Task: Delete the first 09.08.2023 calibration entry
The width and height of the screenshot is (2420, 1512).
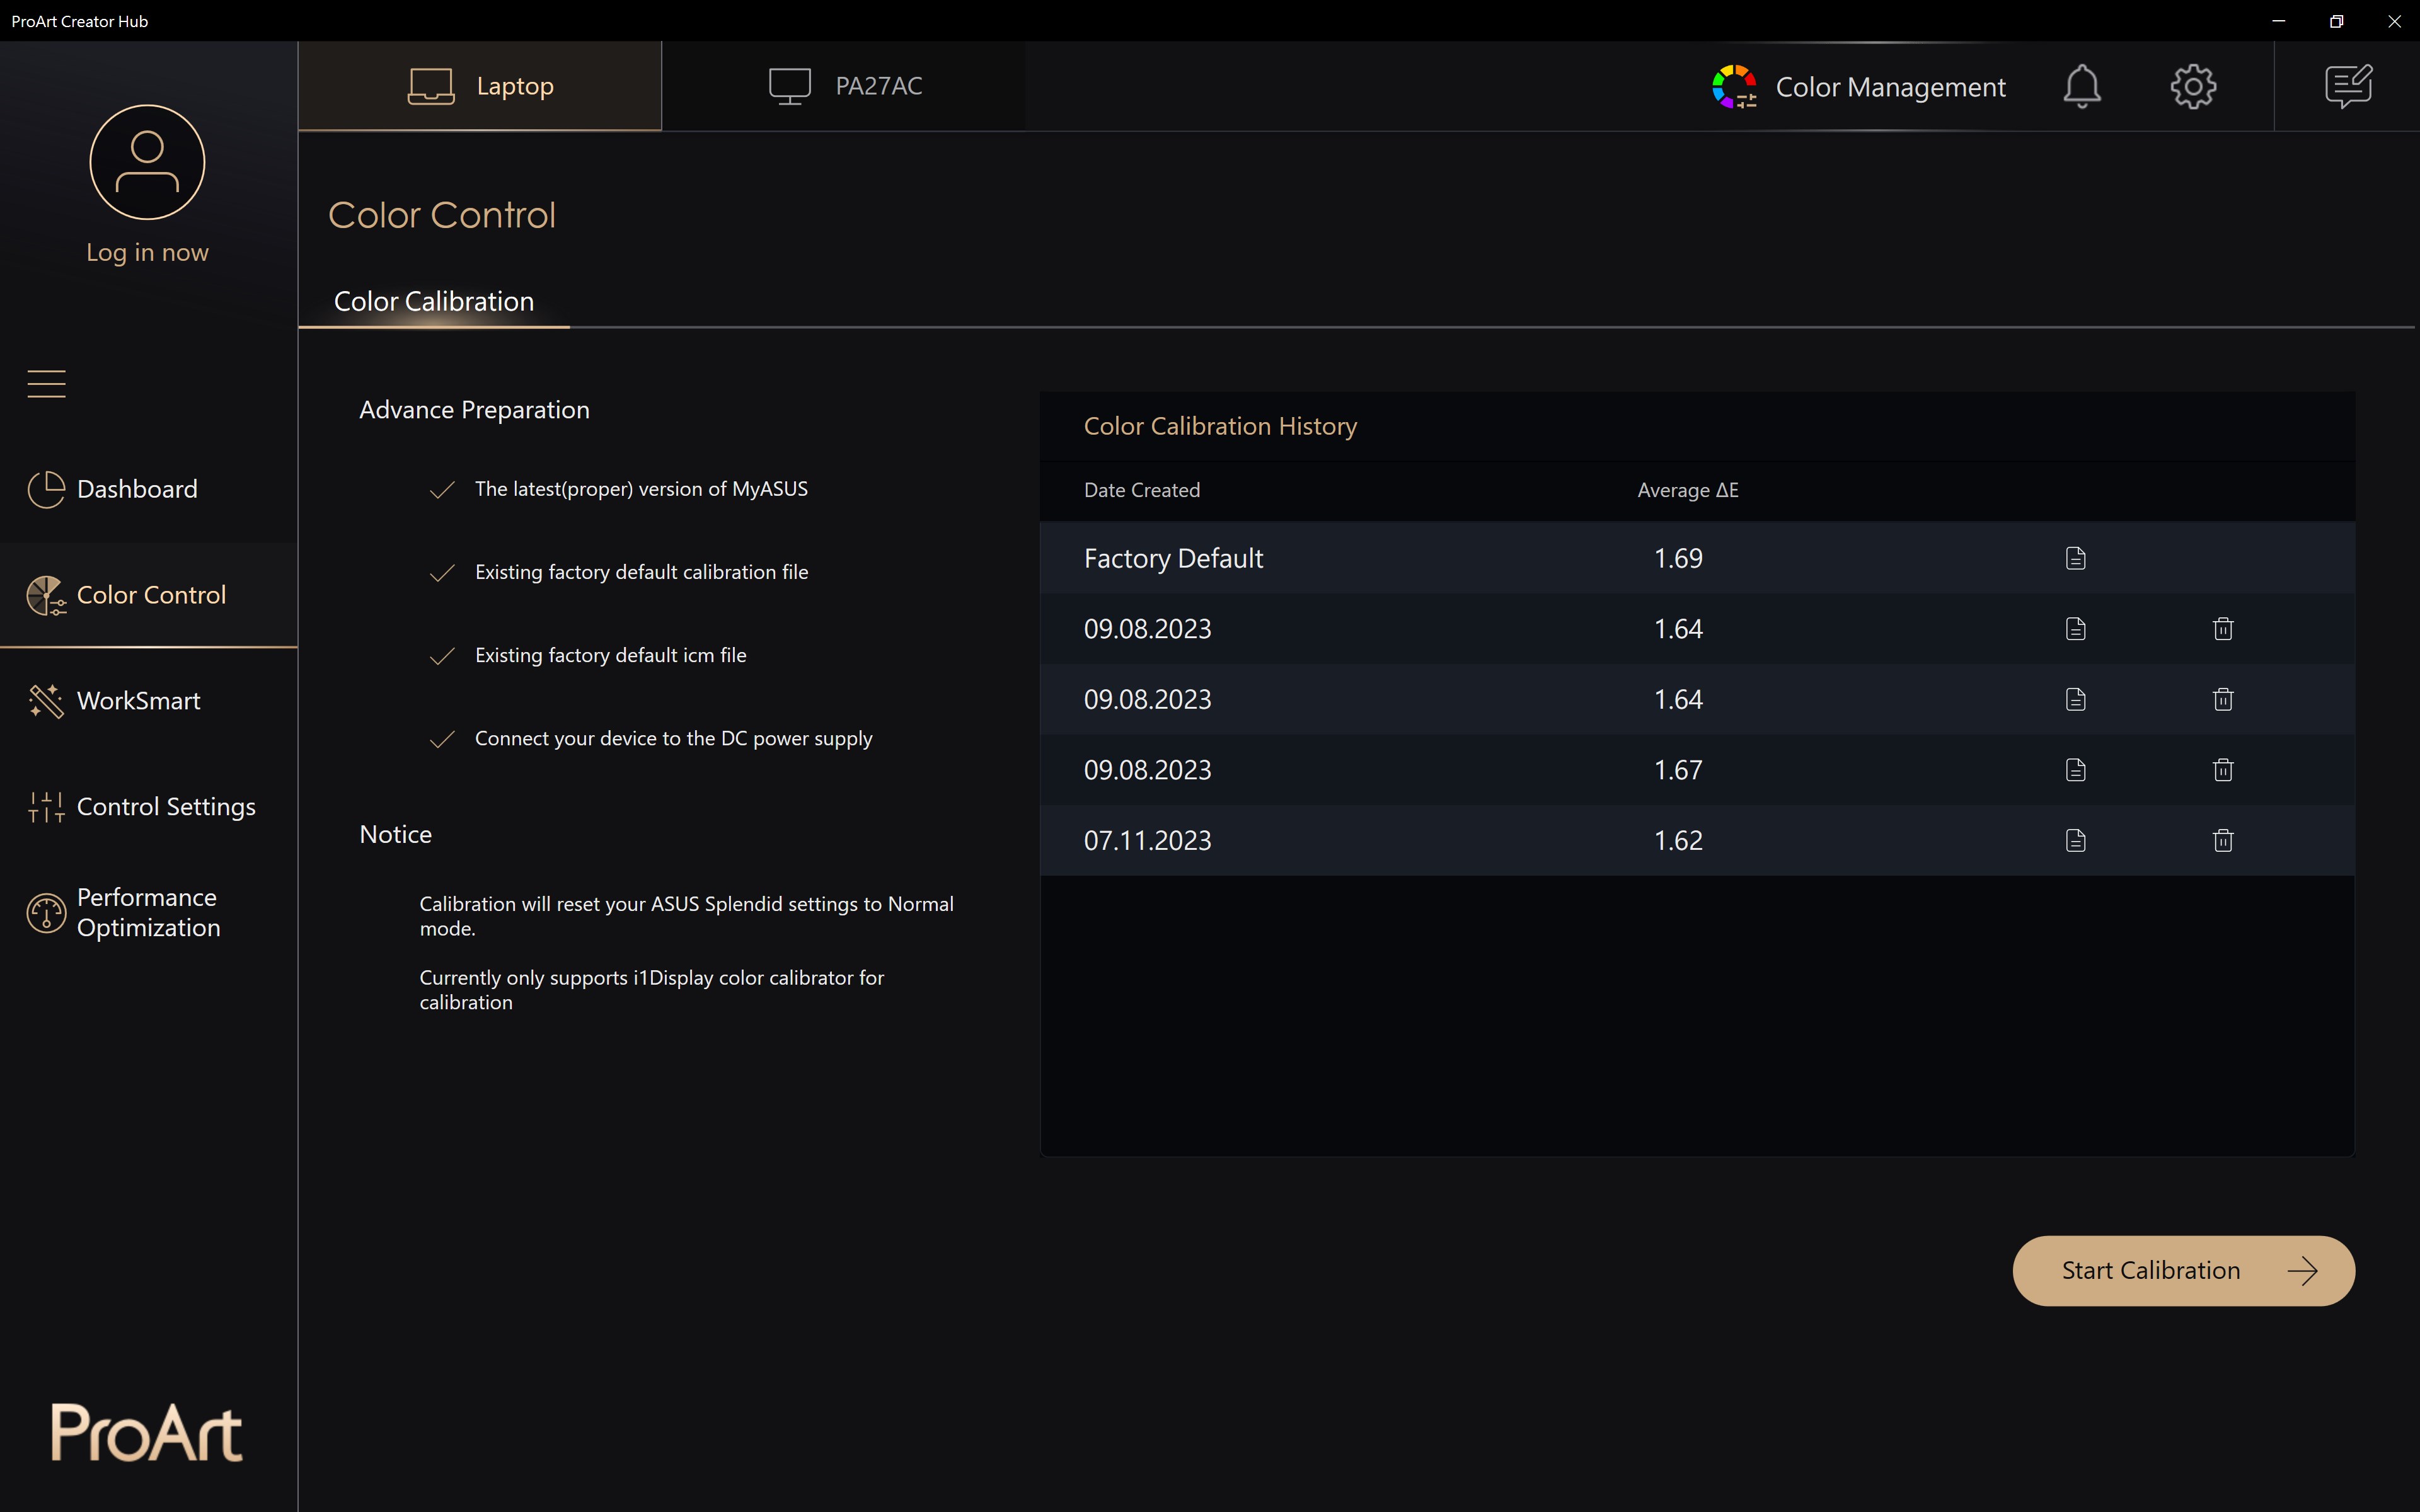Action: pos(2222,629)
